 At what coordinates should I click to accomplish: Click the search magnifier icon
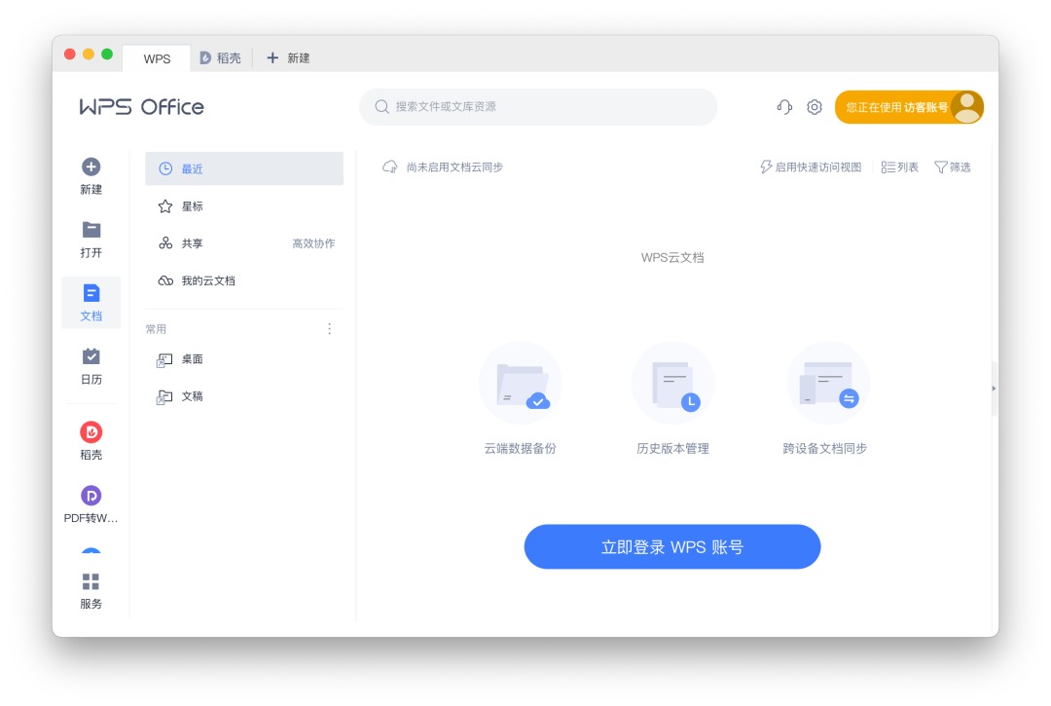[382, 106]
